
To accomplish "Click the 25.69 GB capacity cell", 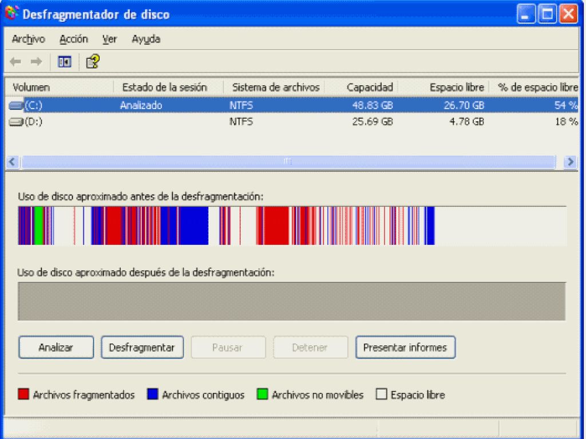I will point(373,122).
